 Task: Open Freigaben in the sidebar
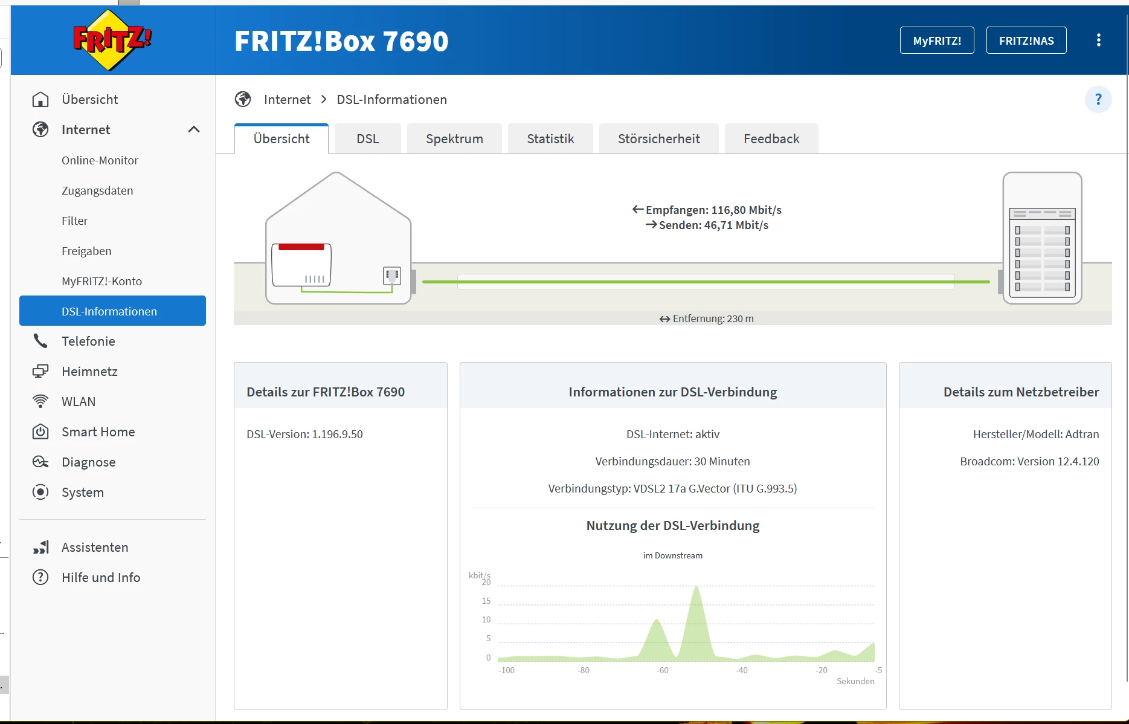click(86, 251)
